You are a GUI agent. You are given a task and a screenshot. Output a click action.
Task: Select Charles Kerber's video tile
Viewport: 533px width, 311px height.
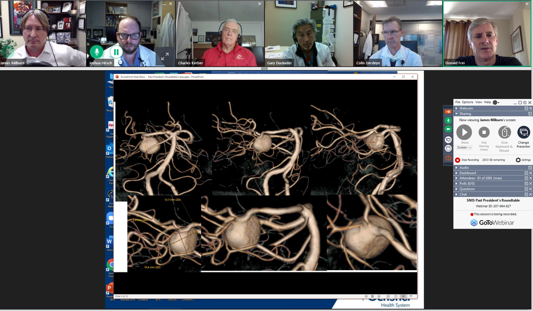[x=220, y=34]
